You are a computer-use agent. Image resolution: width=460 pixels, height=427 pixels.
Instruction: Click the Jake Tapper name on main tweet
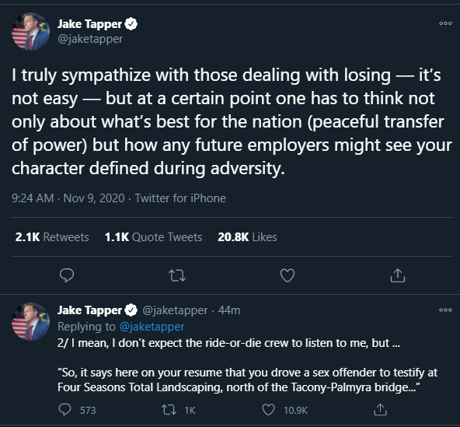89,24
